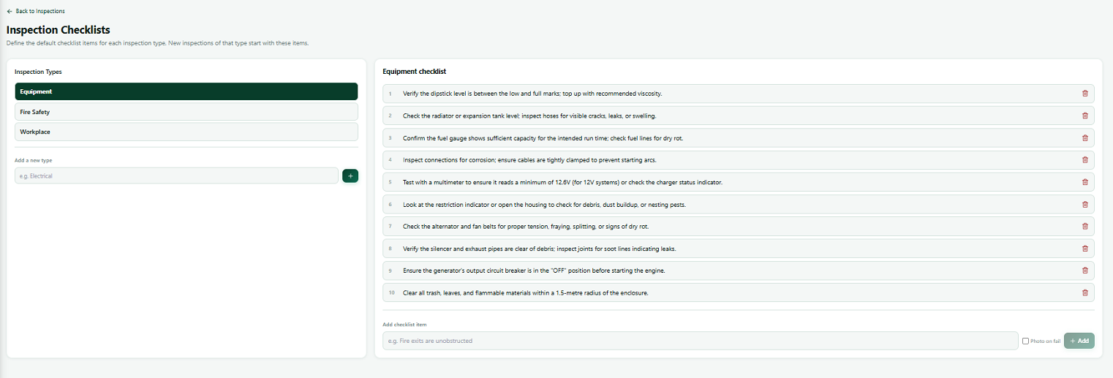Delete the radiator check checklist item
This screenshot has width=1113, height=378.
click(x=1084, y=116)
